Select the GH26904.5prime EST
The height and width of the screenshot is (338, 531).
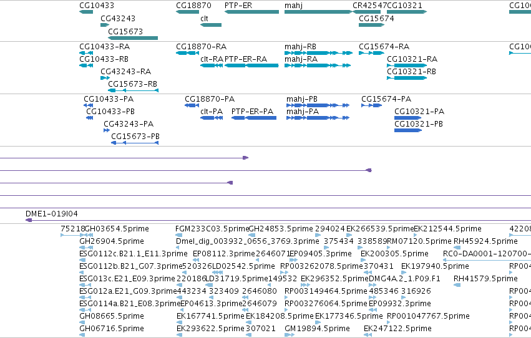click(85, 248)
